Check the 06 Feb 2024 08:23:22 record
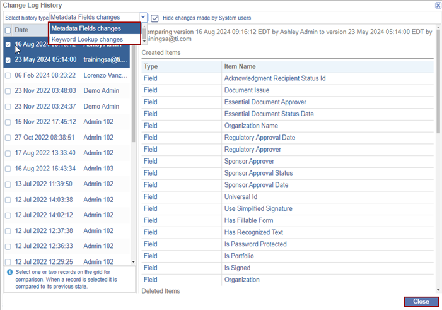This screenshot has width=442, height=310. [x=8, y=75]
